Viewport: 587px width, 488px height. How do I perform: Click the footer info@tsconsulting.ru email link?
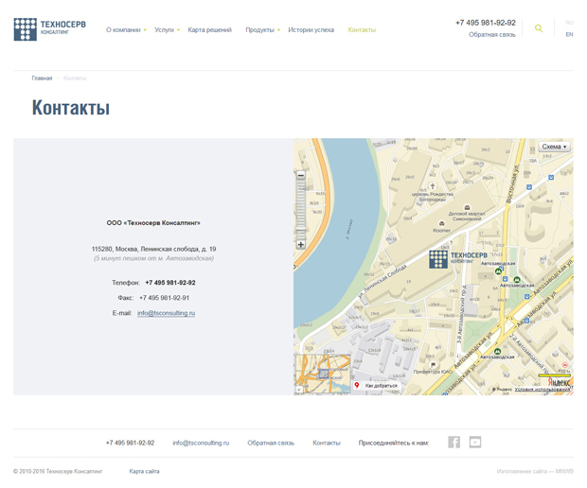tap(201, 443)
